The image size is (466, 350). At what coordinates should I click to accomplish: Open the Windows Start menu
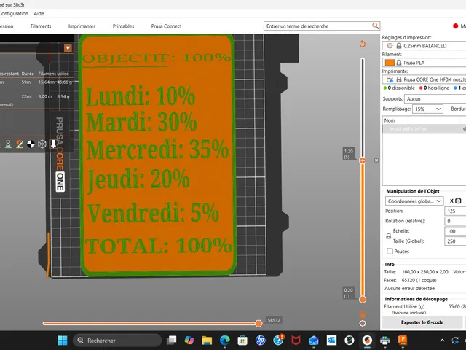click(63, 341)
